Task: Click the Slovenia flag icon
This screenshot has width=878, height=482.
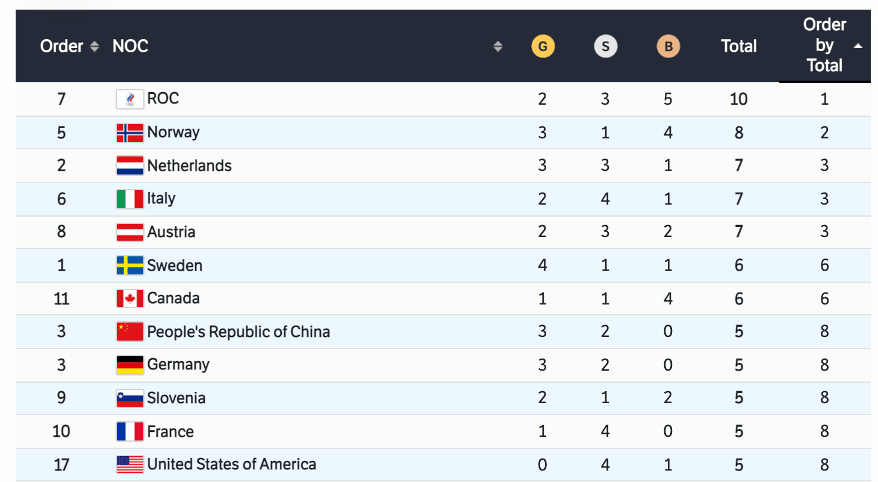Action: 129,398
